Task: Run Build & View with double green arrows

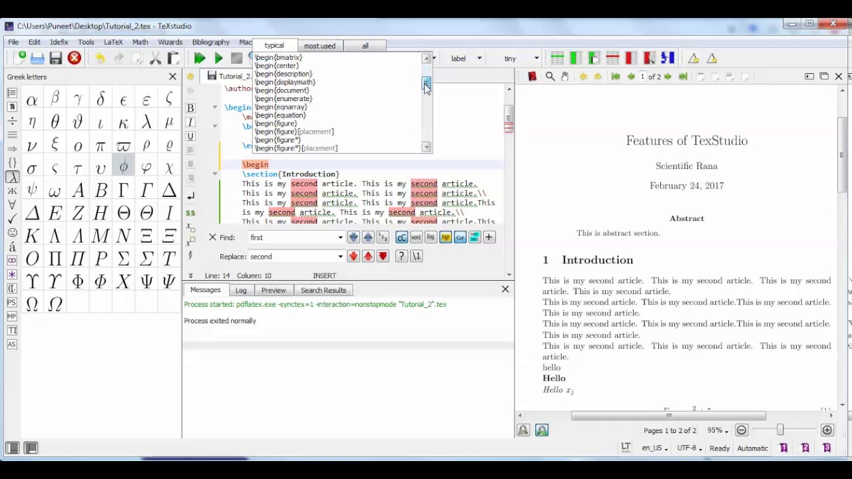Action: (x=200, y=59)
